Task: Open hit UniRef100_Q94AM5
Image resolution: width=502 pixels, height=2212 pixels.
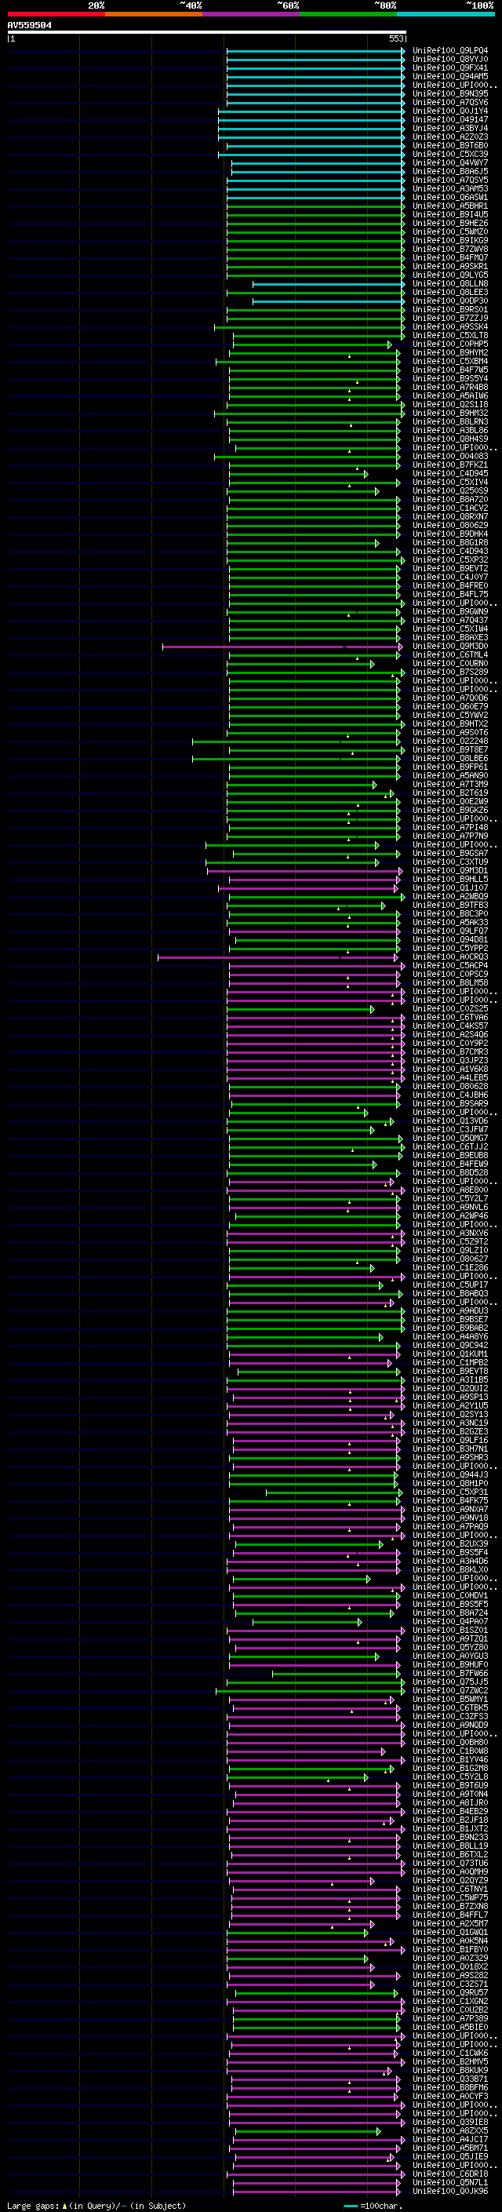Action: pyautogui.click(x=450, y=76)
